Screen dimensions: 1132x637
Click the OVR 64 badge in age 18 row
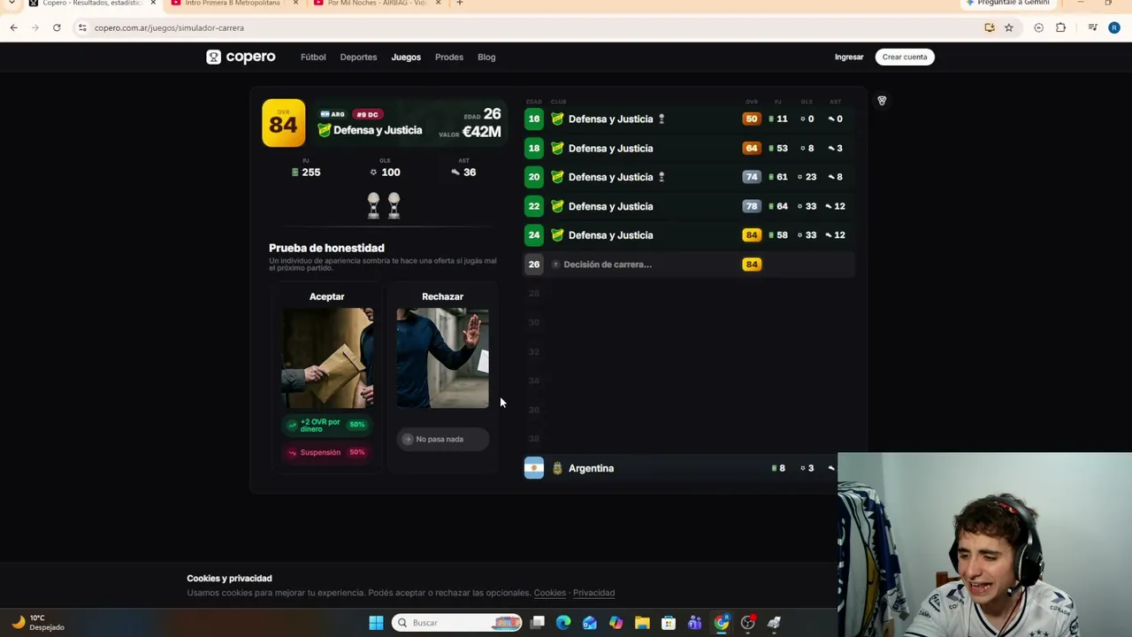pyautogui.click(x=752, y=148)
